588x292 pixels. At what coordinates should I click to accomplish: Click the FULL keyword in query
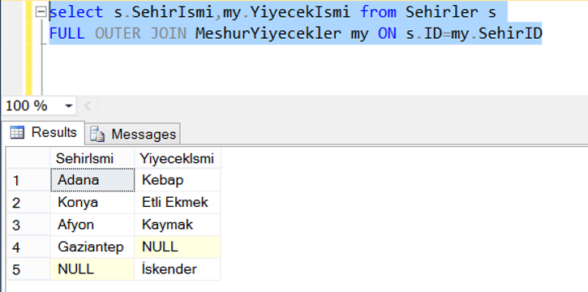click(67, 34)
